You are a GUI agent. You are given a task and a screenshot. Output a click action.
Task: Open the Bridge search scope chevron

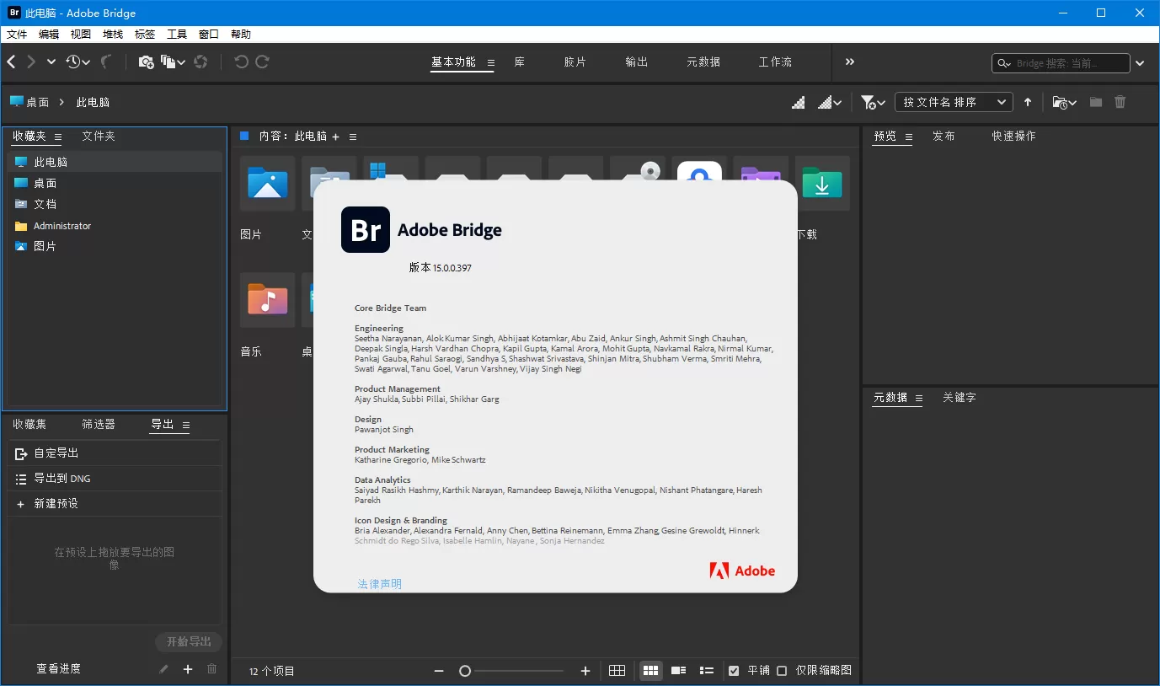1140,62
